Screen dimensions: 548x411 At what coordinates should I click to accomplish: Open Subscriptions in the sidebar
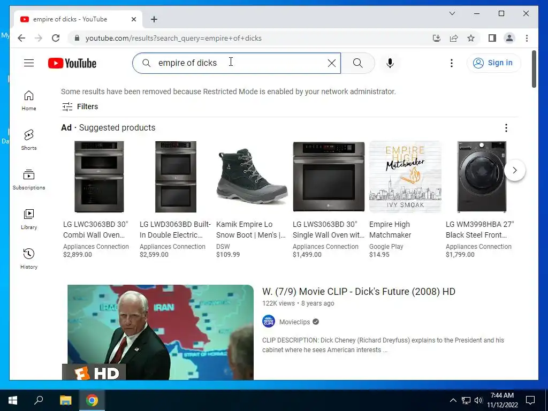29,180
